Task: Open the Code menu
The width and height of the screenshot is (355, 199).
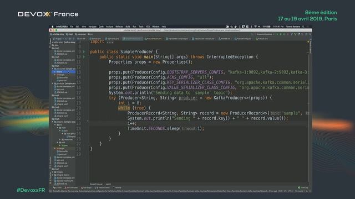Action: coord(101,27)
